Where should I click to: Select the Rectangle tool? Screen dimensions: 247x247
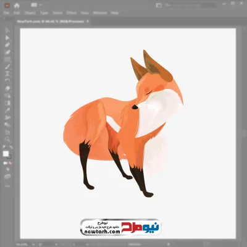(x=7, y=59)
